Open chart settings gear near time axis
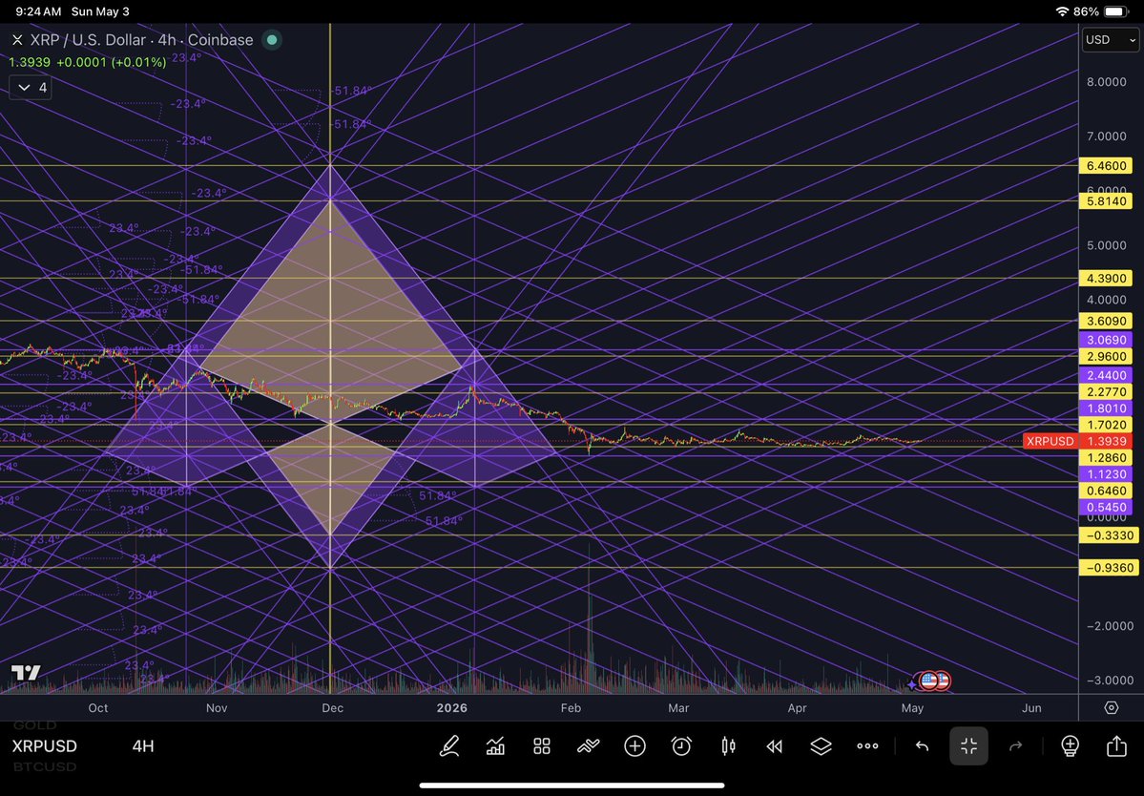This screenshot has height=796, width=1144. pyautogui.click(x=1112, y=708)
